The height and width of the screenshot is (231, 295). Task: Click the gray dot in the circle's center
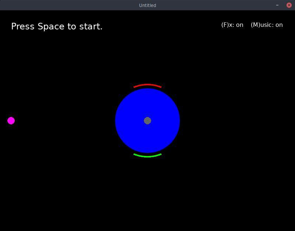click(x=147, y=121)
